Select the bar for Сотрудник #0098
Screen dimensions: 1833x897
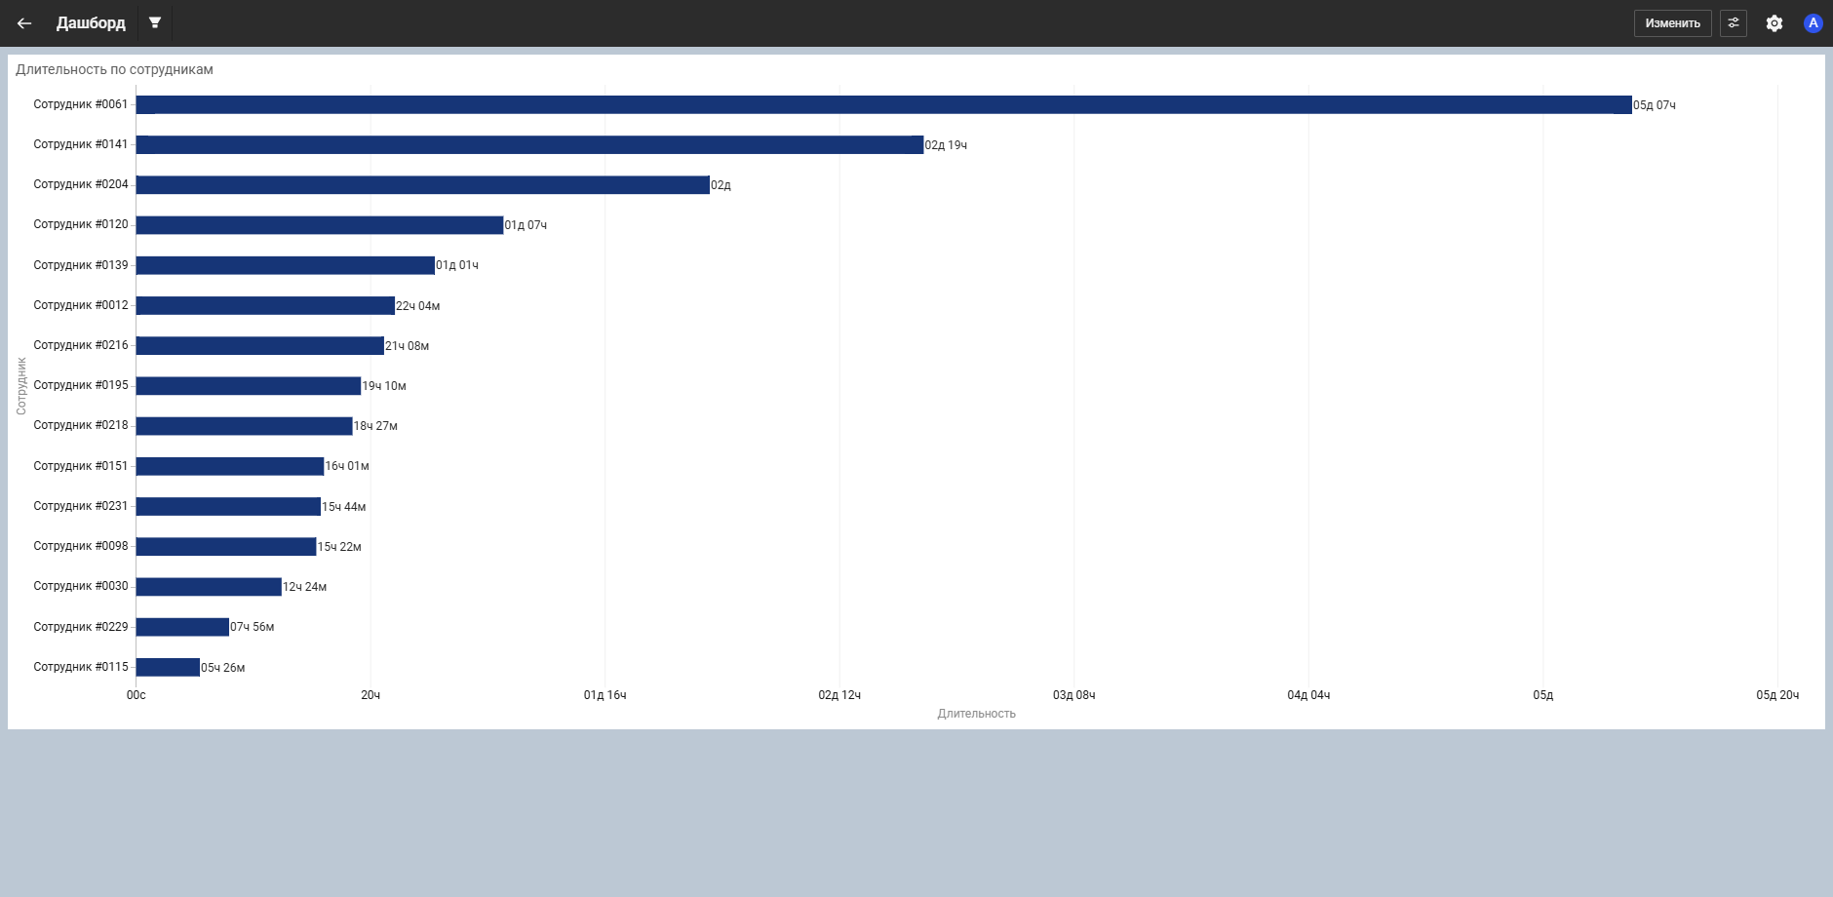226,547
